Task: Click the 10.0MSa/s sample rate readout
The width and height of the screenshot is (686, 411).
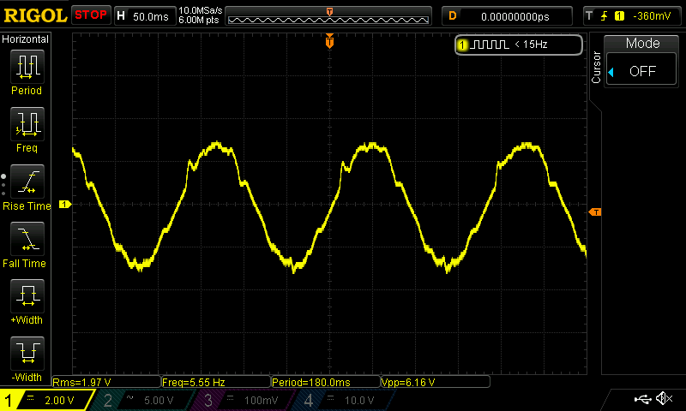Action: (201, 10)
